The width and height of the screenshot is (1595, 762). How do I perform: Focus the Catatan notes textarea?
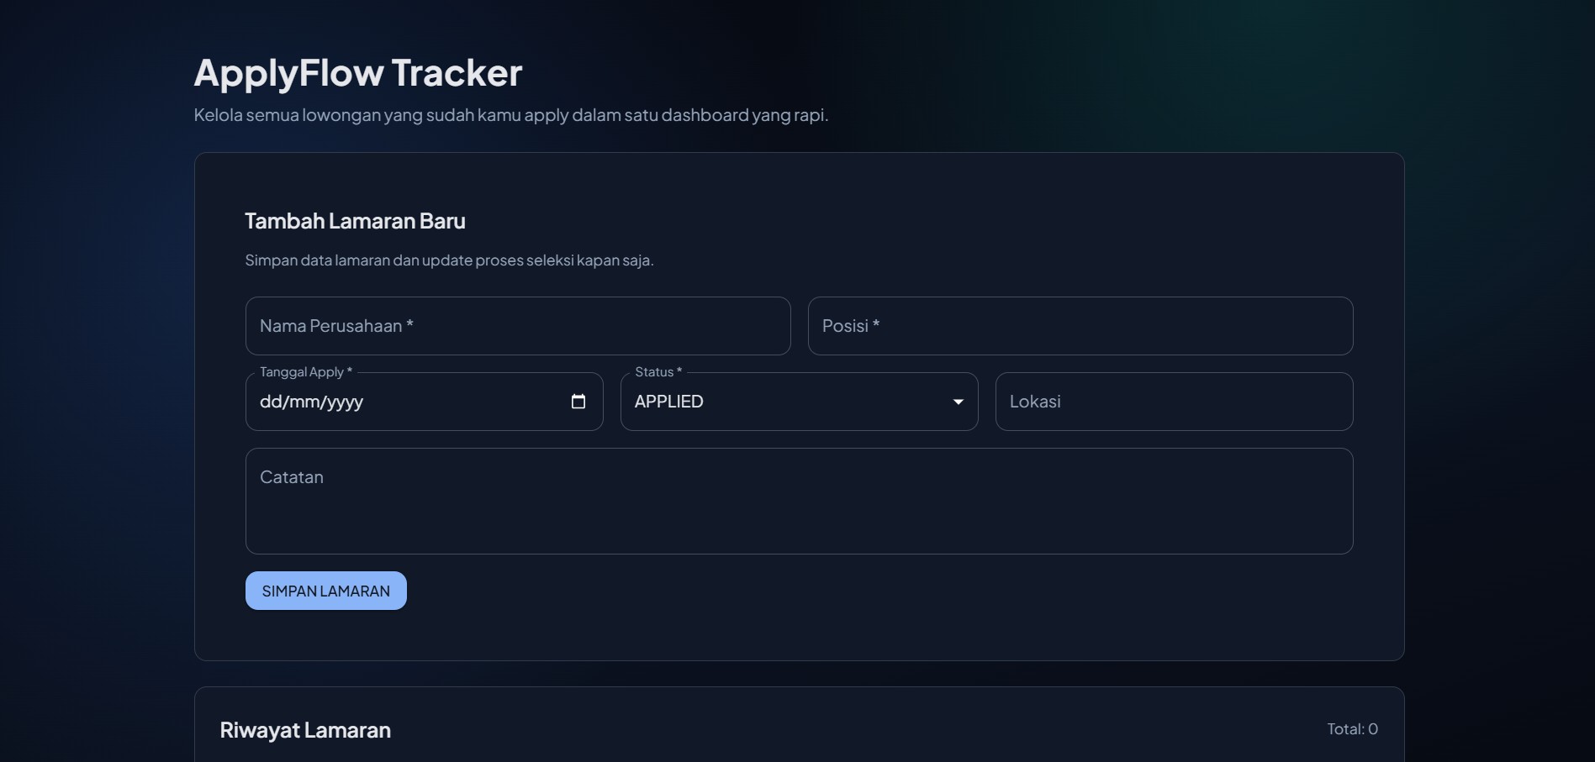[x=799, y=501]
